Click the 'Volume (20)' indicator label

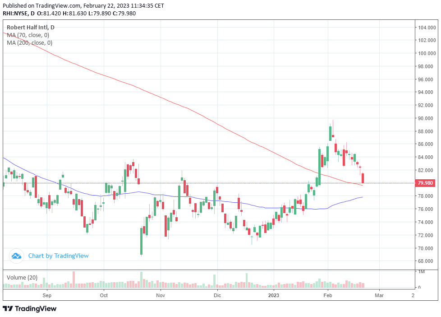22,278
